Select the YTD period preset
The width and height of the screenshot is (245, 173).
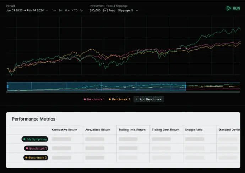point(75,10)
